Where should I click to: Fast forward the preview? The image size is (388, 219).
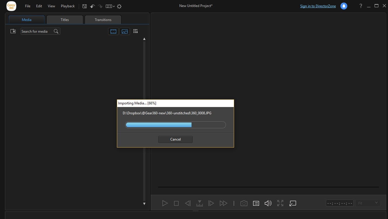[x=224, y=203]
